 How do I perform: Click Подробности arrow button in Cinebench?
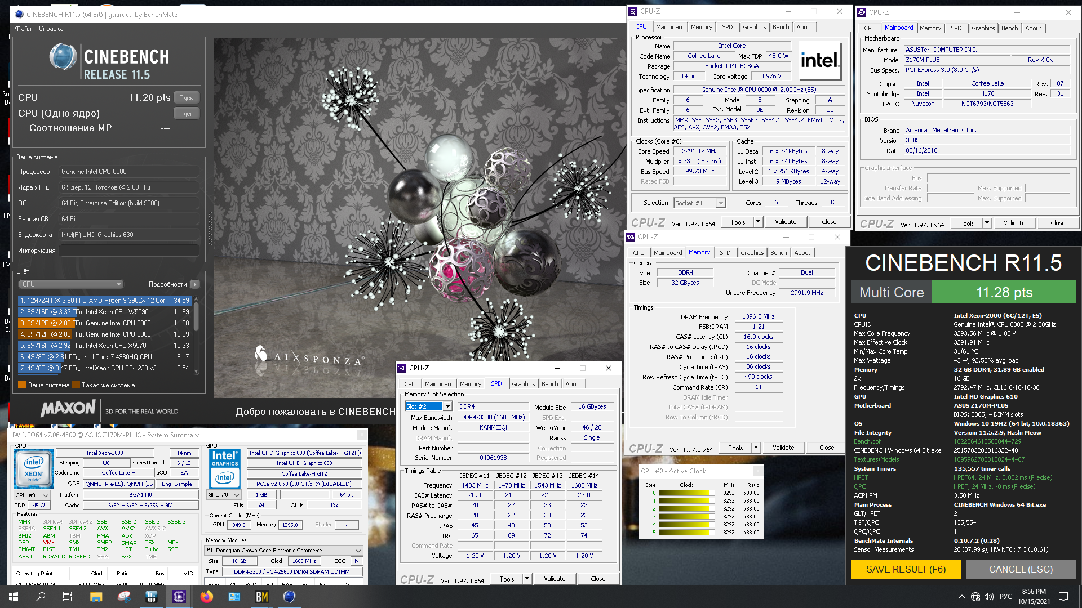[194, 284]
